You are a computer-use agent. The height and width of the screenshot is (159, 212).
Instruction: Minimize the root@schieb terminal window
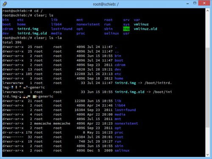pos(187,3)
